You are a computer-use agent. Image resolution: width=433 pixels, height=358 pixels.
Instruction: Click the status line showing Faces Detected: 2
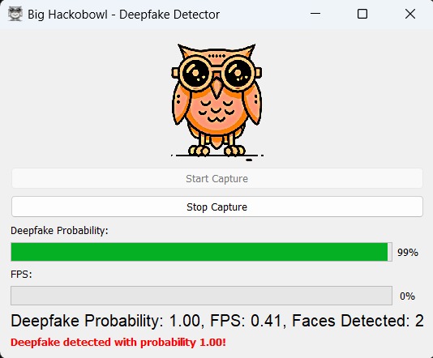tap(217, 321)
